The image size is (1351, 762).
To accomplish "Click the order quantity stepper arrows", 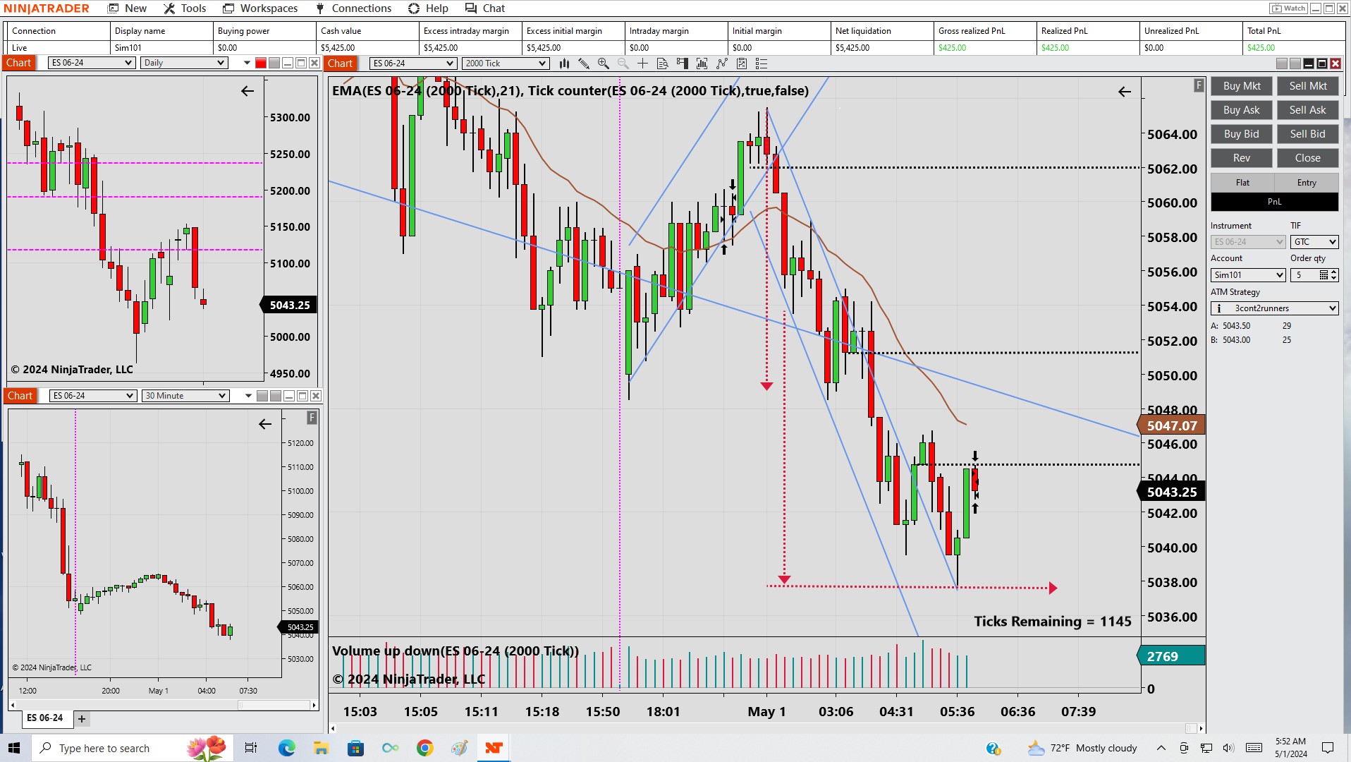I will click(1334, 275).
